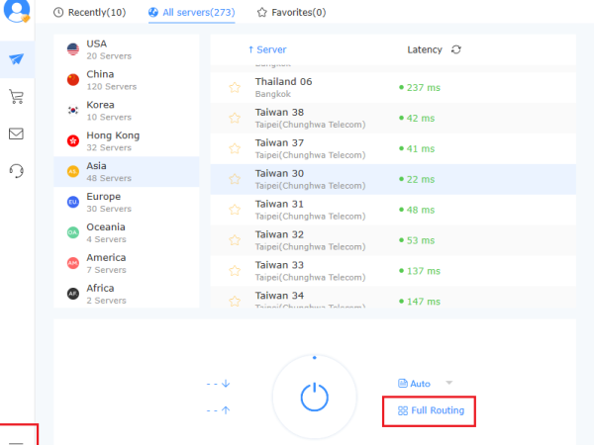
Task: Choose the Taiwan 31 server name
Action: [x=279, y=204]
